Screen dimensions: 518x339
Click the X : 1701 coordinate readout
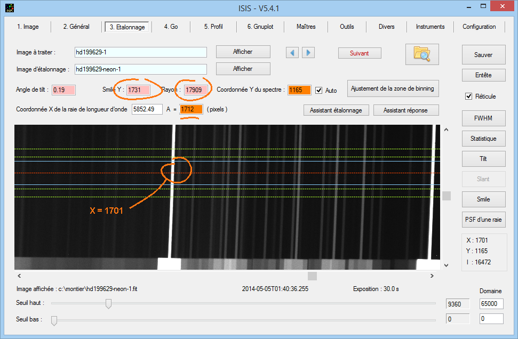click(477, 240)
